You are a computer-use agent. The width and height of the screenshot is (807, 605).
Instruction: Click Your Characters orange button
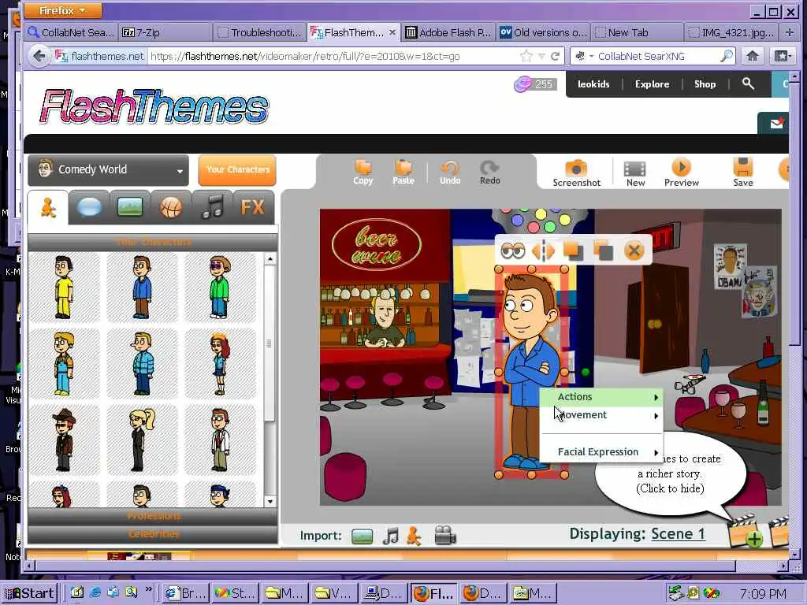point(237,170)
